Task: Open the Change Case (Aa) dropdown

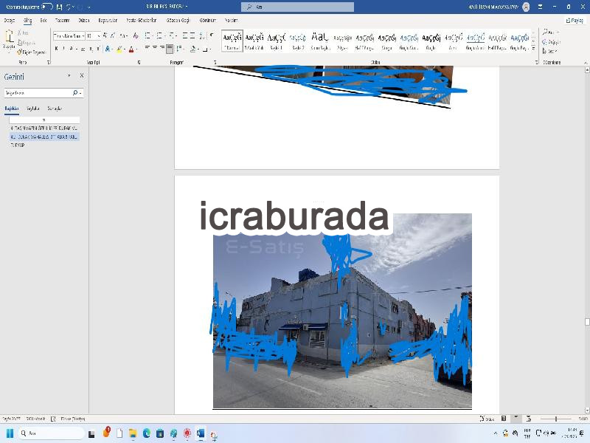Action: pyautogui.click(x=123, y=35)
